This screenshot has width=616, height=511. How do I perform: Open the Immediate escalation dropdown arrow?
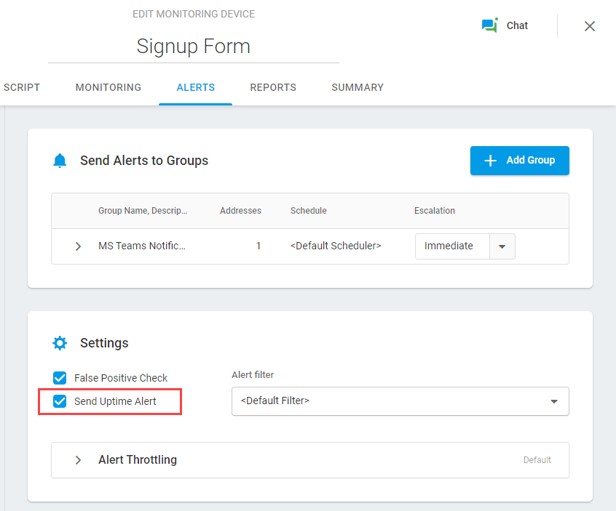point(502,246)
